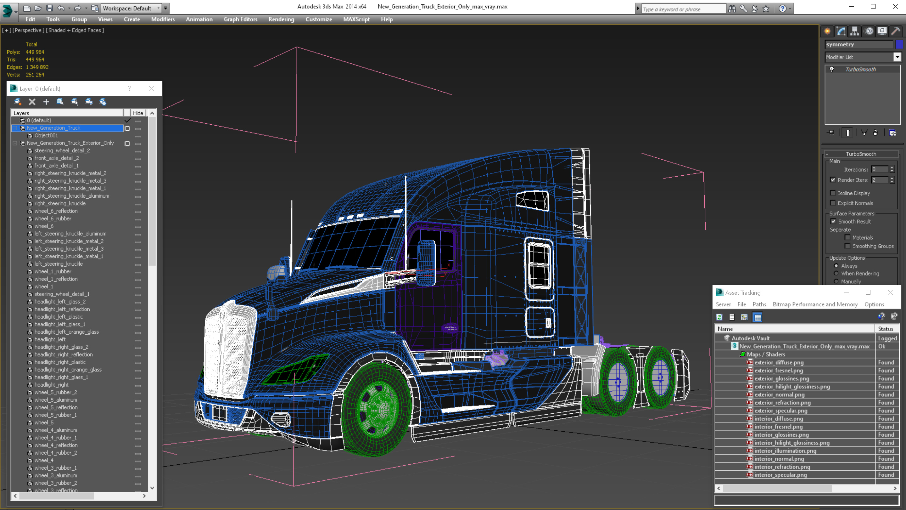
Task: Select the When Rendering update option
Action: coord(836,274)
